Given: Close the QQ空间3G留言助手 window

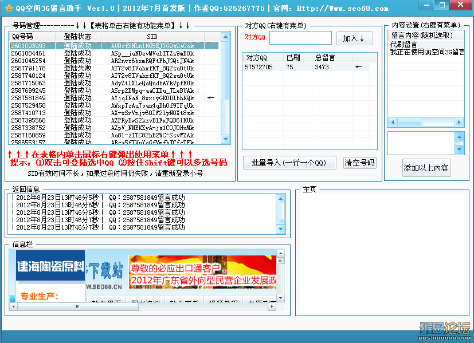Looking at the screenshot, I should point(461,5).
